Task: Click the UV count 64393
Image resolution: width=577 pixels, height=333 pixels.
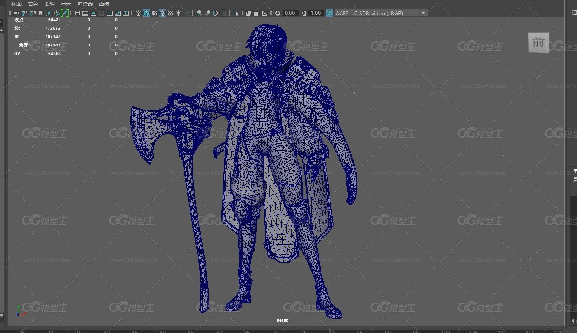Action: point(55,53)
